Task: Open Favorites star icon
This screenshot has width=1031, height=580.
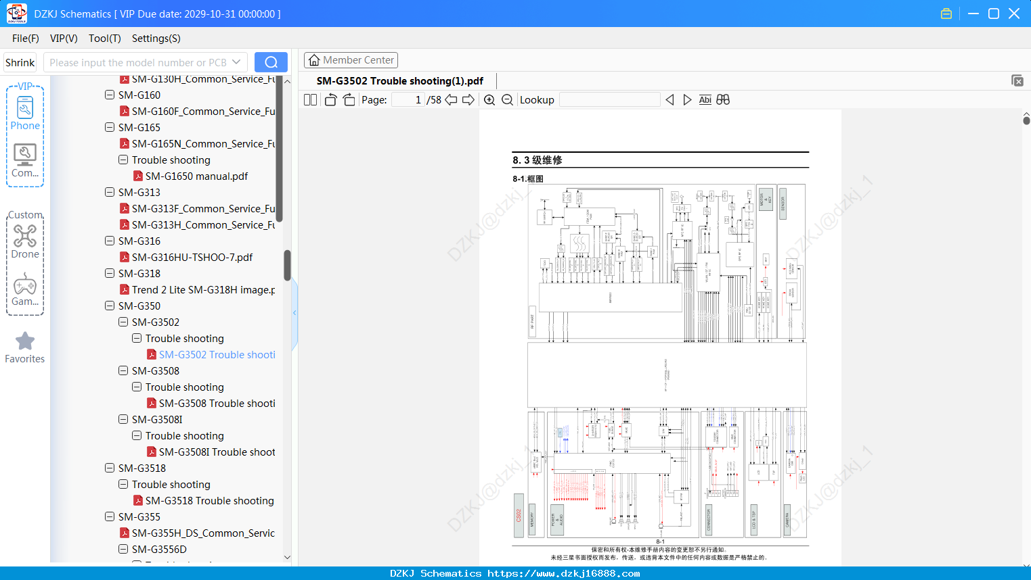Action: coord(25,347)
